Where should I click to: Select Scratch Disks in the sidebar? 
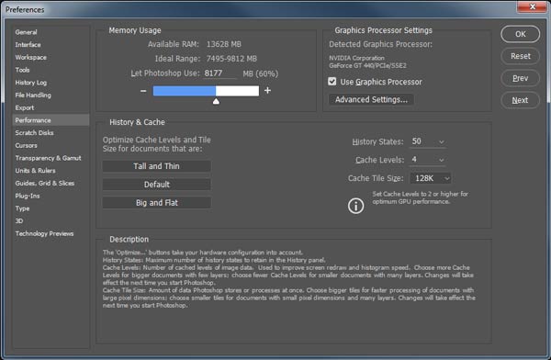click(35, 133)
